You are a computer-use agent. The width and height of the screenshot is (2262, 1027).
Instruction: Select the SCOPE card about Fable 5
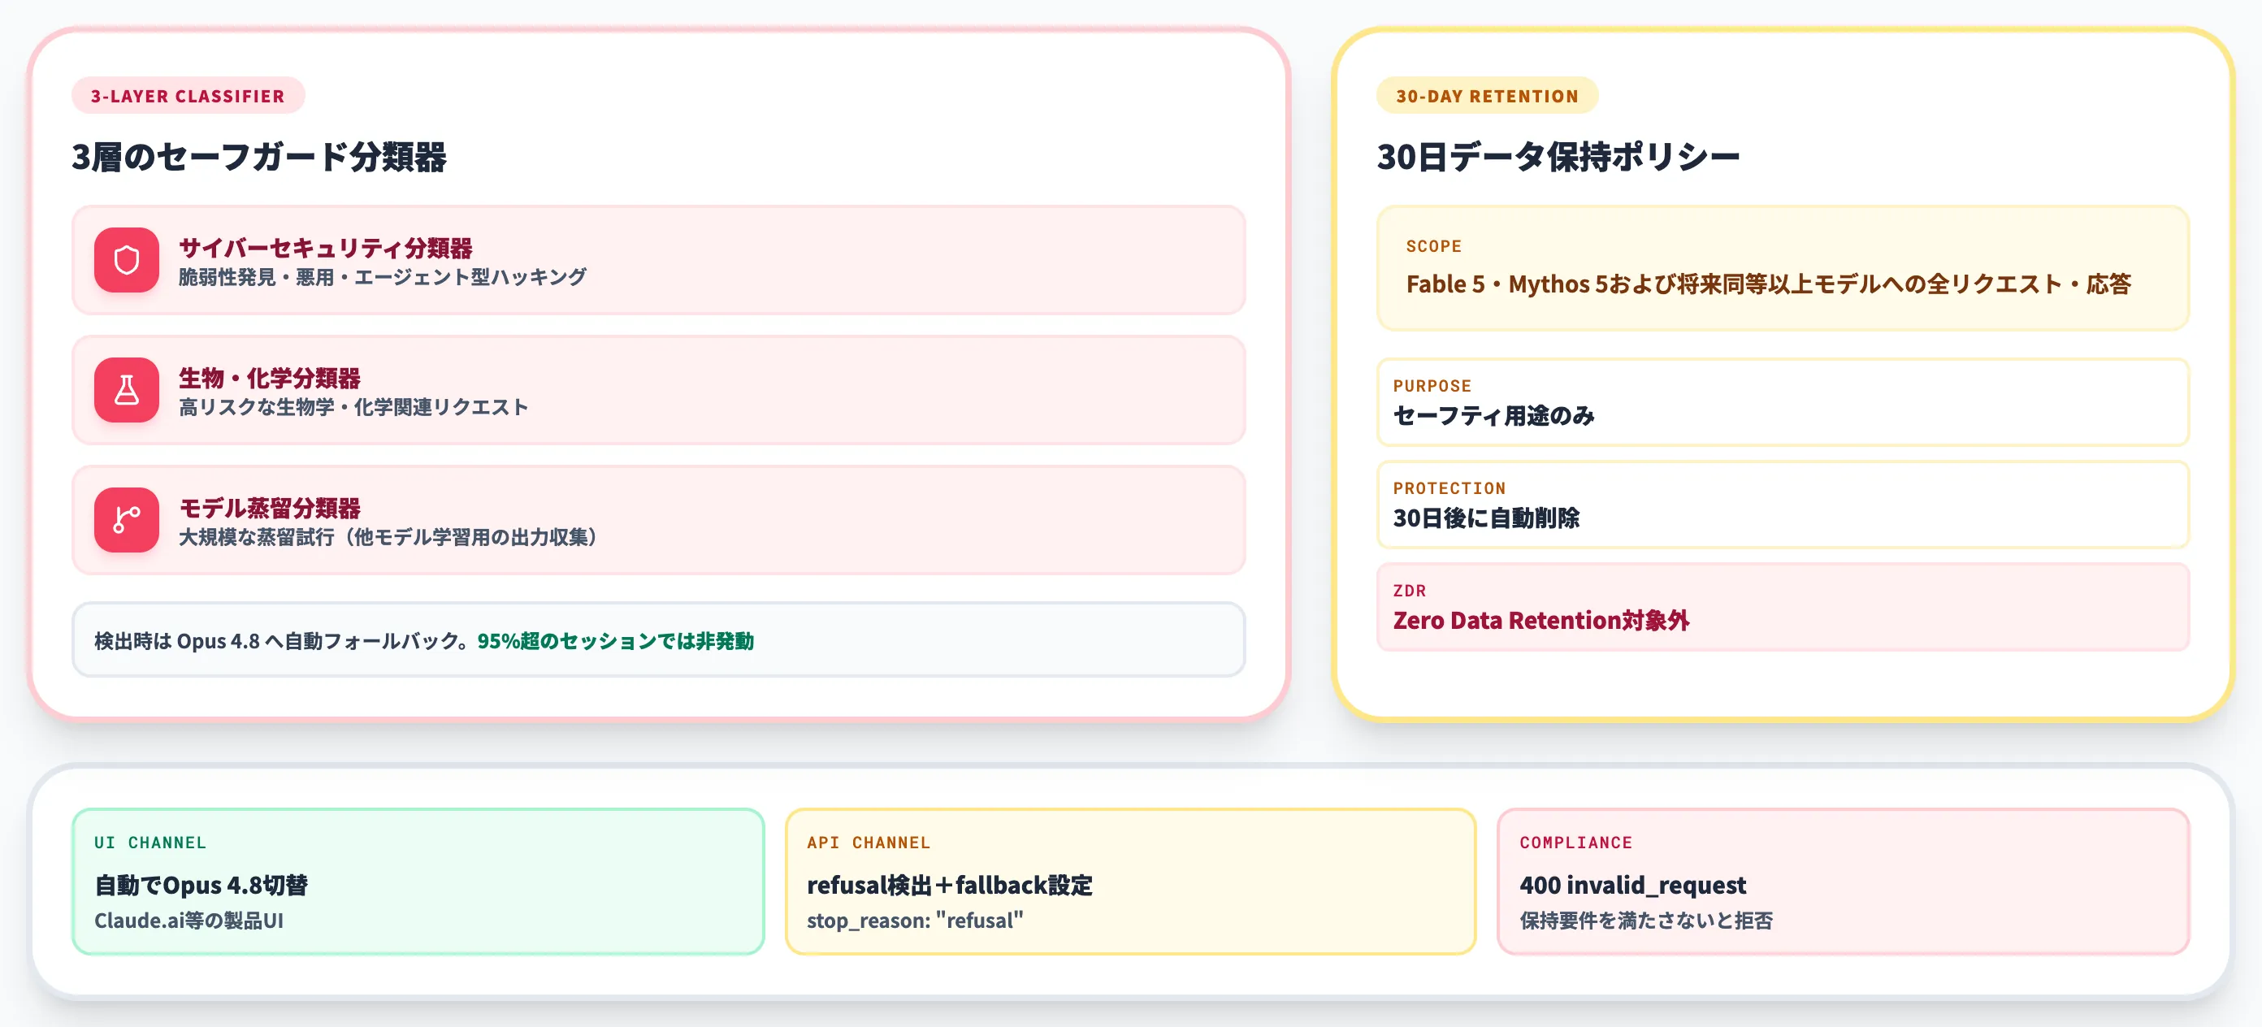pos(1783,268)
